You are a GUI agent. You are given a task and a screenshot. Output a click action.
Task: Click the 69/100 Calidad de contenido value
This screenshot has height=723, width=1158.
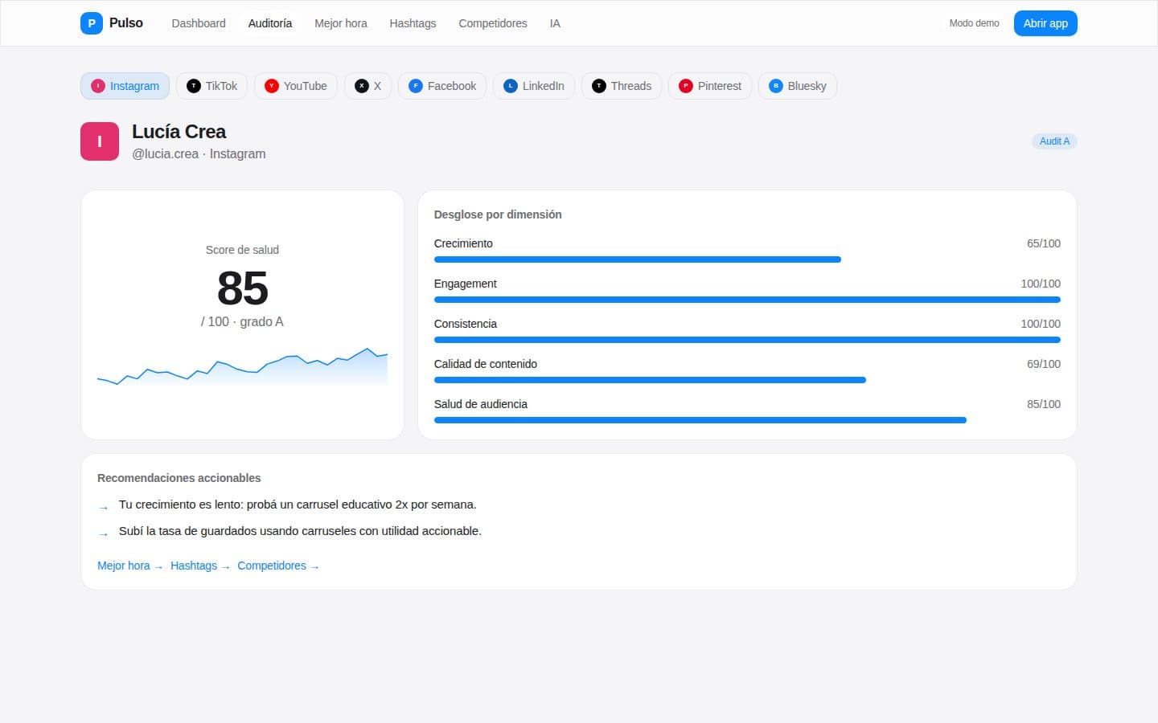(x=1043, y=364)
